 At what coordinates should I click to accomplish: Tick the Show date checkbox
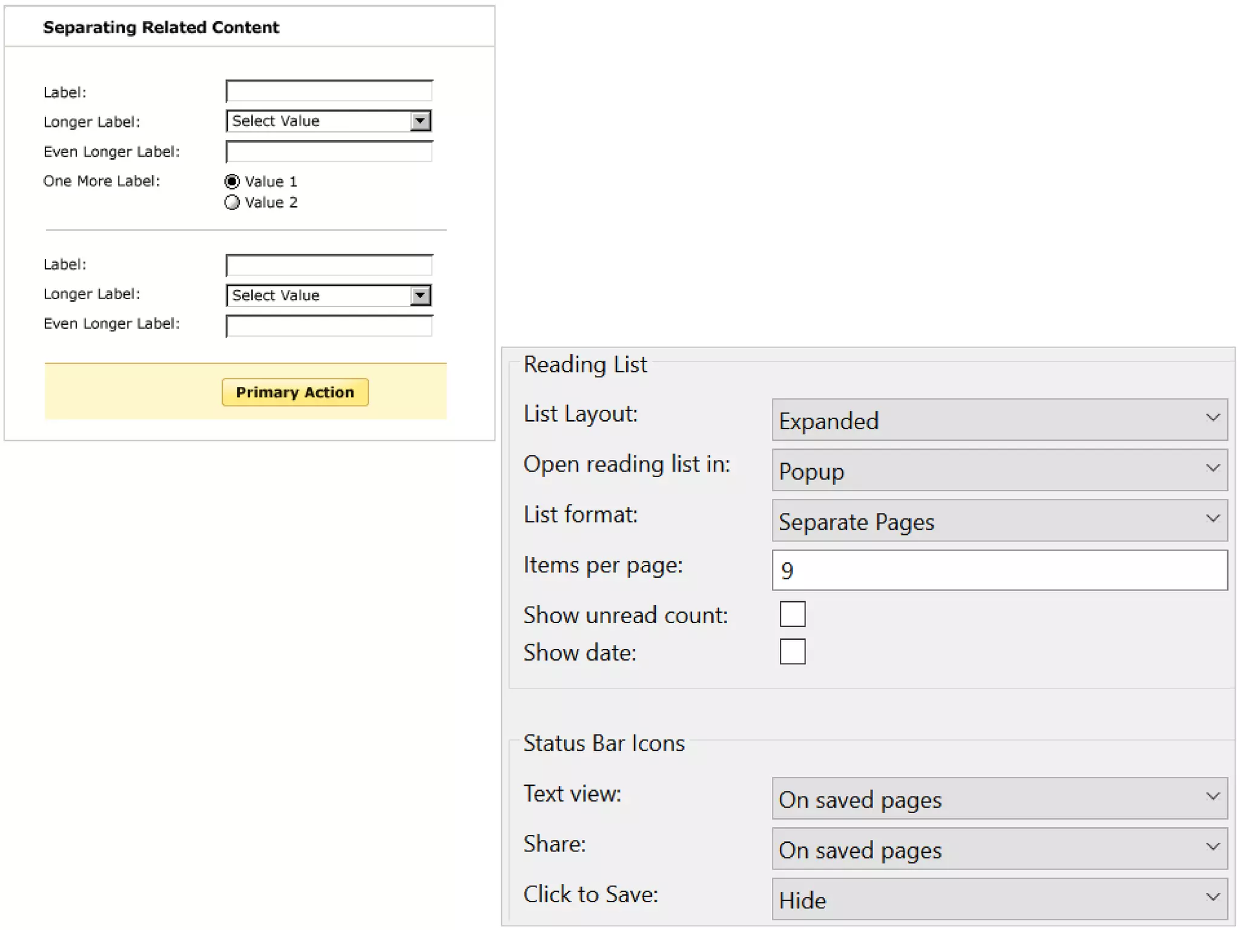click(x=792, y=652)
